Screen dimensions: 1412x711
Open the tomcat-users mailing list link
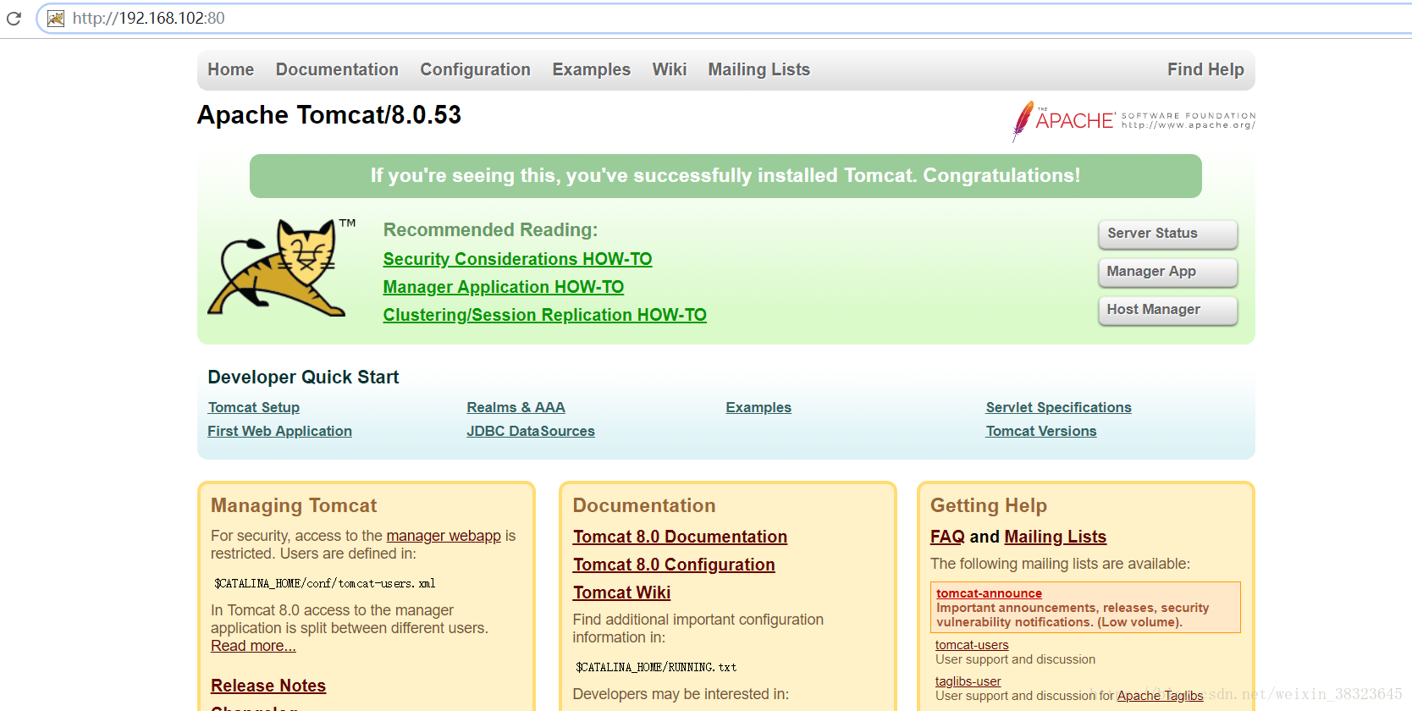[972, 645]
